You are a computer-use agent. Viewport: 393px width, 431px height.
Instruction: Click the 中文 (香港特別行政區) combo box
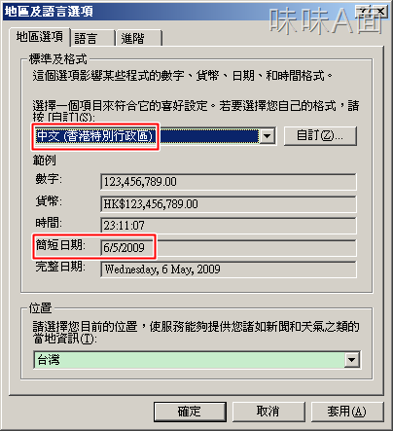click(155, 136)
